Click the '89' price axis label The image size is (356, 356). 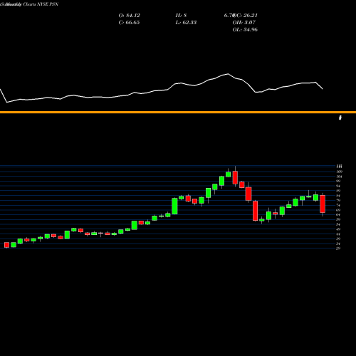coord(338,191)
